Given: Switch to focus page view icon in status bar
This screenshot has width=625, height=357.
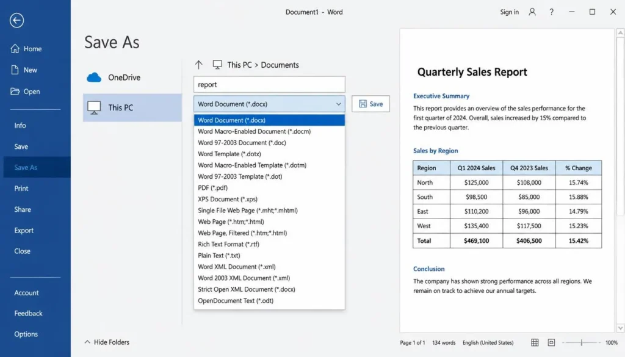Looking at the screenshot, I should tap(551, 342).
